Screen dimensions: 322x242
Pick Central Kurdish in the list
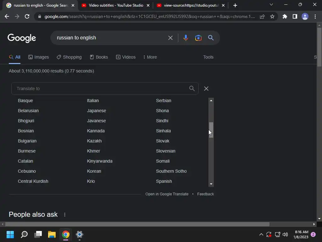coord(33,181)
